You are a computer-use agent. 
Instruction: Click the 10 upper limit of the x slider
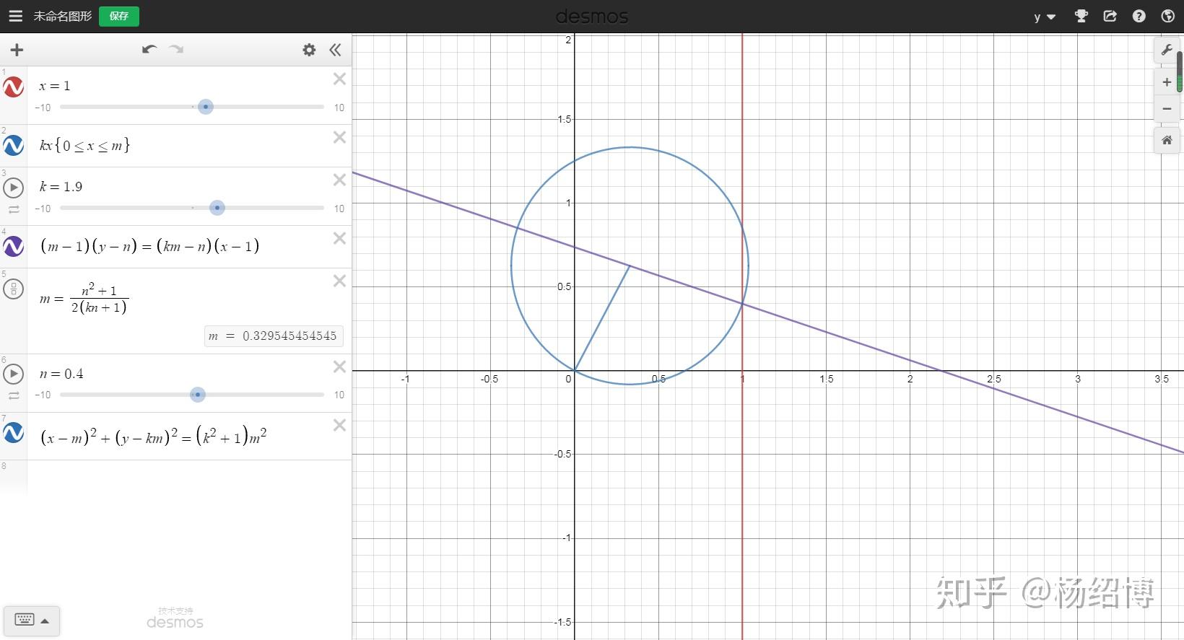(339, 108)
